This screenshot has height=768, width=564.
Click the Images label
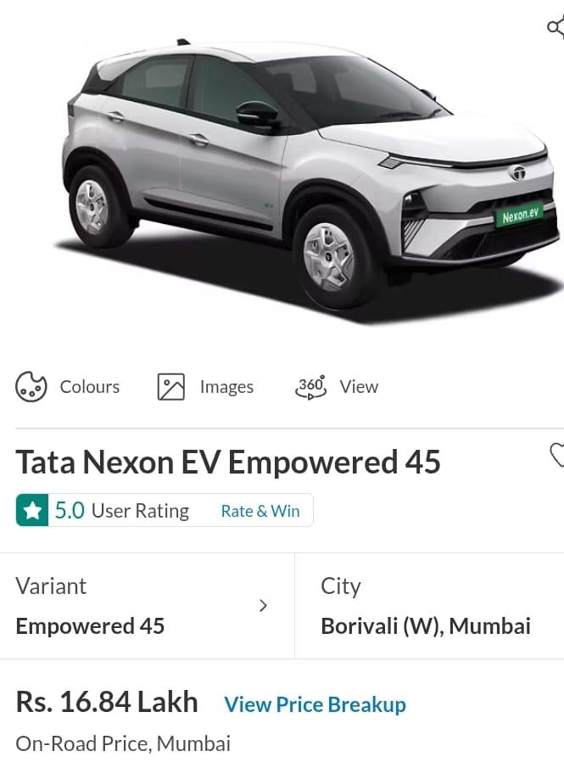click(226, 387)
